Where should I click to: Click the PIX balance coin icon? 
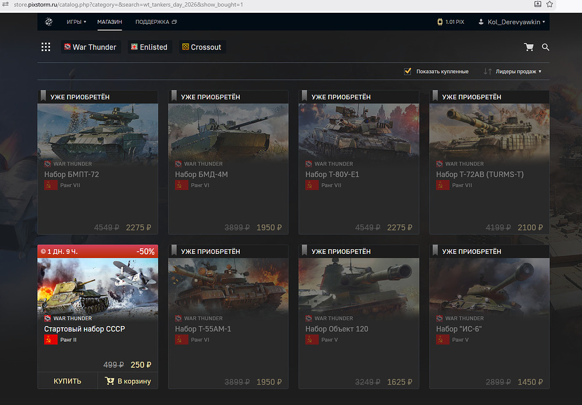(x=440, y=22)
